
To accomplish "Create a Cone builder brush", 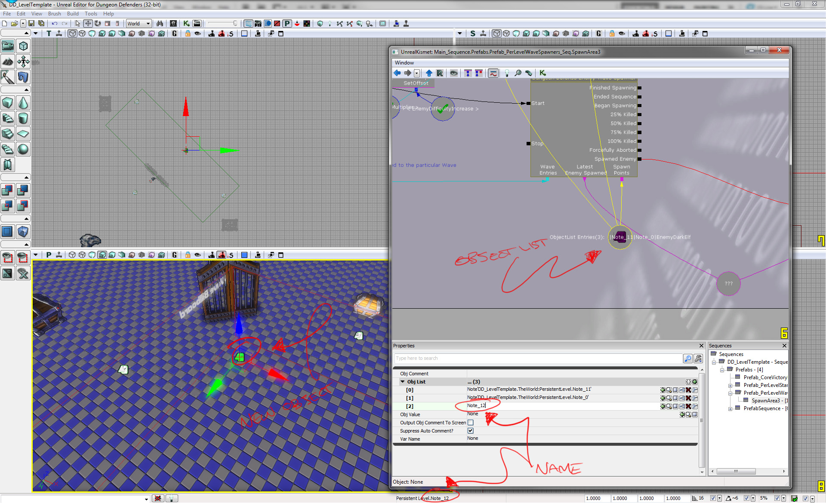I will (23, 103).
